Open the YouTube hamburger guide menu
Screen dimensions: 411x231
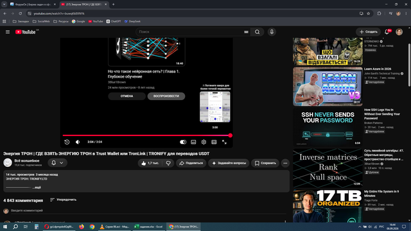(x=8, y=32)
